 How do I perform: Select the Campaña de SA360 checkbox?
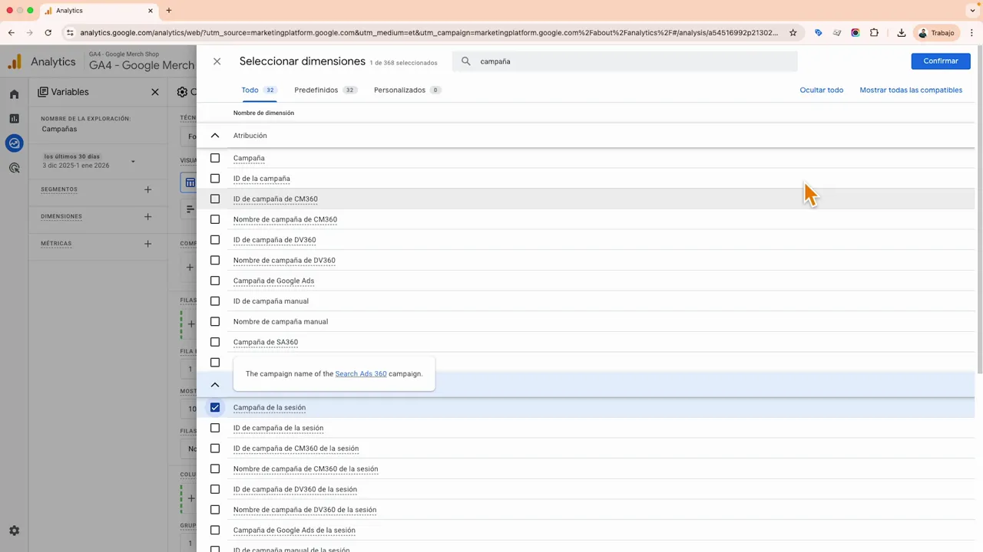click(x=215, y=342)
